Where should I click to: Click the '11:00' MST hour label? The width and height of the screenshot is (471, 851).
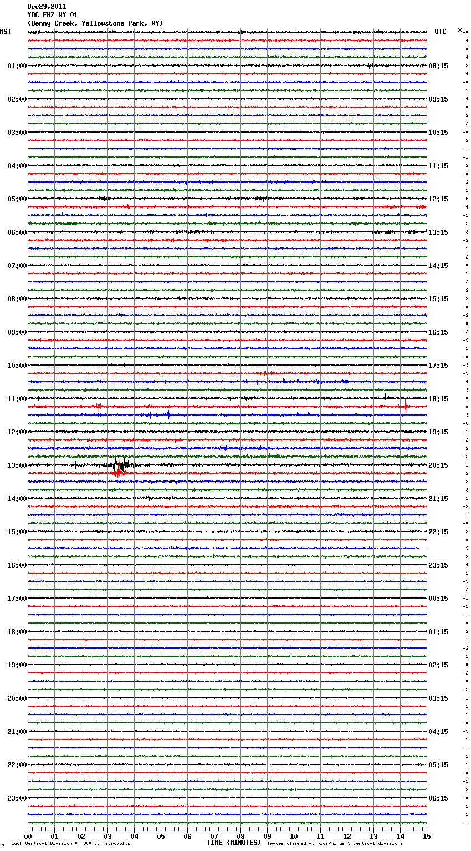(x=17, y=399)
